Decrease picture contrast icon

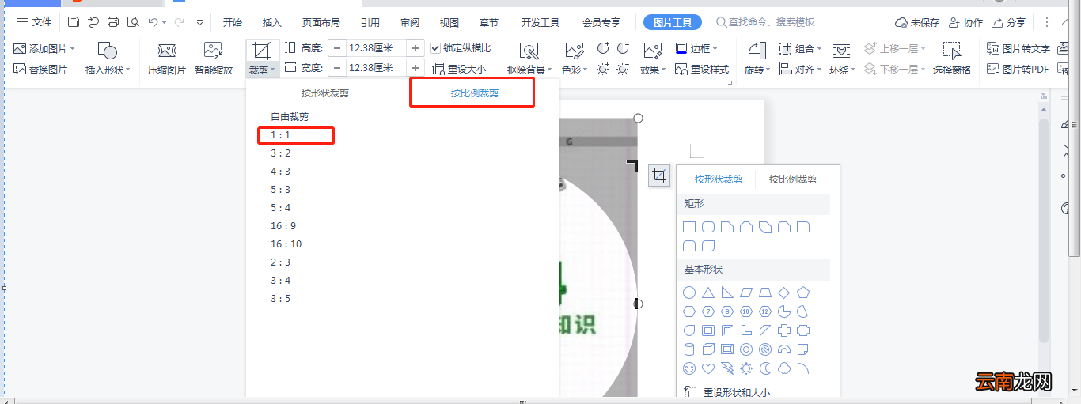(x=624, y=49)
